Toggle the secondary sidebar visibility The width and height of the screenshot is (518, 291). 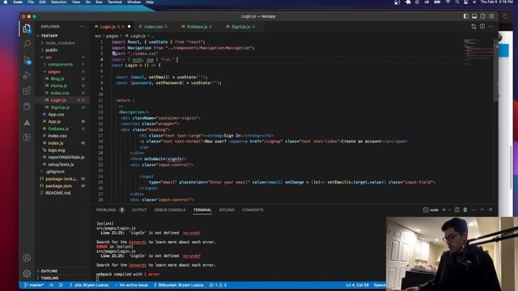coord(483,16)
